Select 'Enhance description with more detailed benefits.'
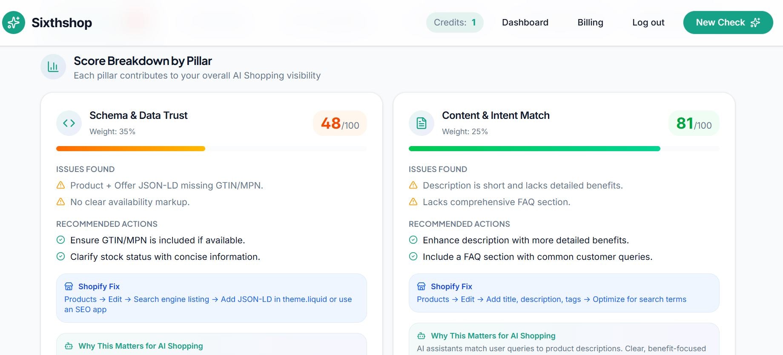 pos(526,240)
